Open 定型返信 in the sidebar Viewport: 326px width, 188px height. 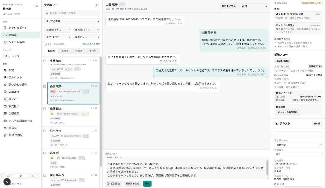pos(20,114)
